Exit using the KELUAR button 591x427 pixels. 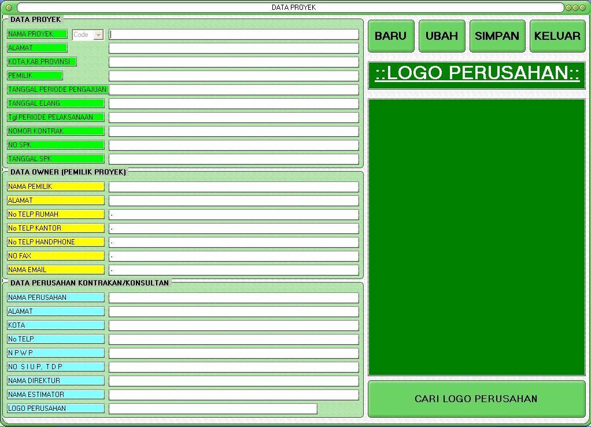(557, 36)
